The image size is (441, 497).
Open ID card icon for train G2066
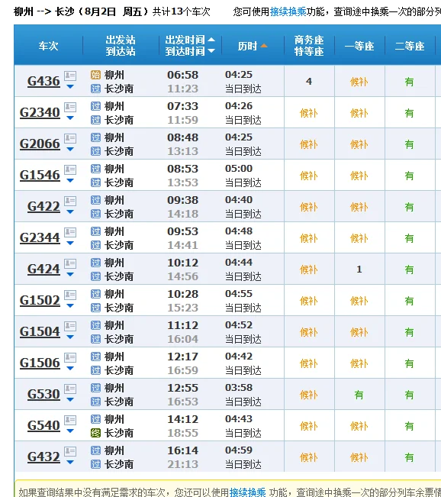pos(70,138)
